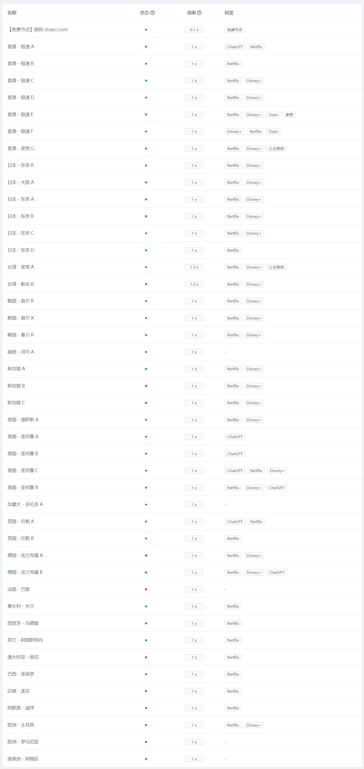Click the 公主联结 tag on 香港 - 家宽 G row
Viewport: 364px width, 769px height.
coord(276,149)
